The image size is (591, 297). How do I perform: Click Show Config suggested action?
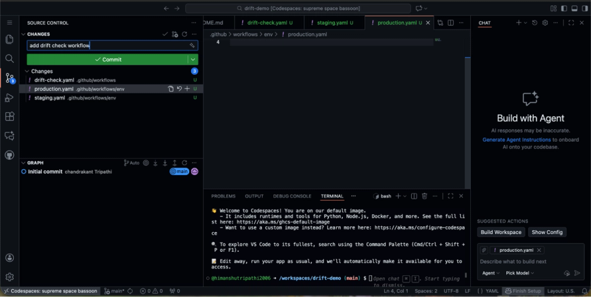coord(547,232)
